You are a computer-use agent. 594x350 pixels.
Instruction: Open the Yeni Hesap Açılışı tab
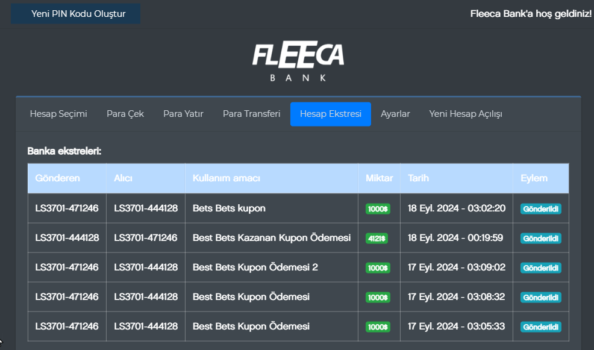(x=466, y=114)
